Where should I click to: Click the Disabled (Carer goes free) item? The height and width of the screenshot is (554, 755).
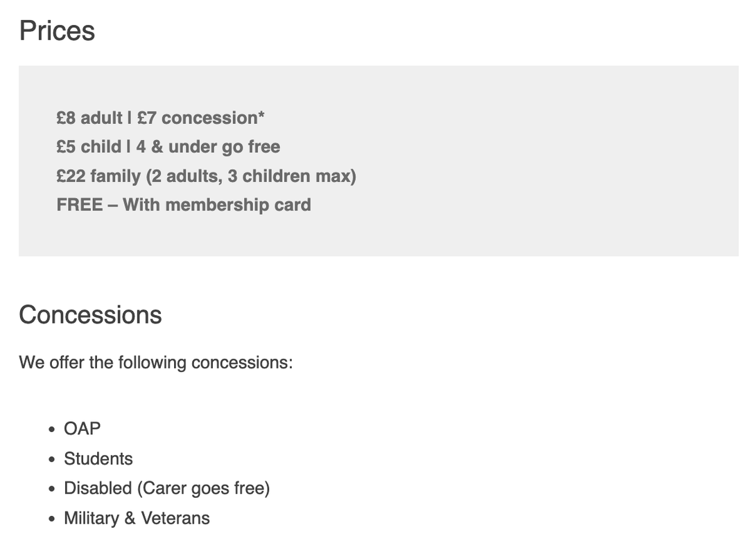coord(167,488)
